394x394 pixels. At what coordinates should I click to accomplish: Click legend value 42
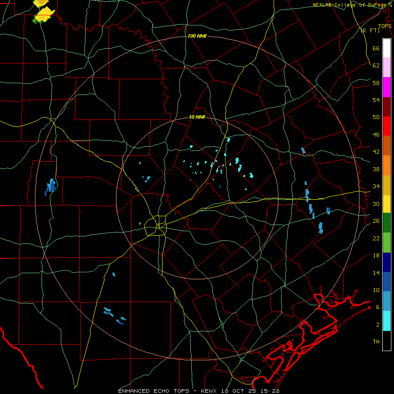pyautogui.click(x=376, y=152)
